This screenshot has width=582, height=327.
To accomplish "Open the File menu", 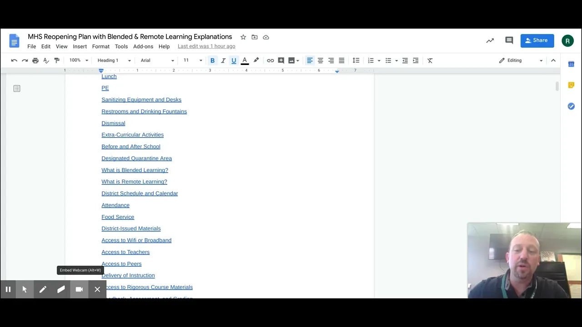I will pos(32,46).
